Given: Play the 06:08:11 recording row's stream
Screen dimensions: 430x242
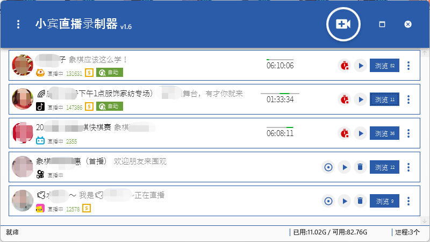Looking at the screenshot, I should tap(360, 133).
